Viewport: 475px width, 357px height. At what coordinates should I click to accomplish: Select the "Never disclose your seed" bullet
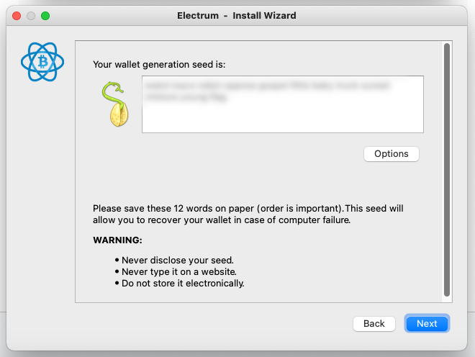tap(178, 260)
